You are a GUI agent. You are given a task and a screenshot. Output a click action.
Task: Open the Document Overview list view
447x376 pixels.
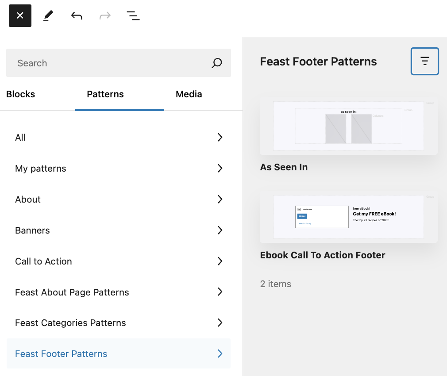133,16
